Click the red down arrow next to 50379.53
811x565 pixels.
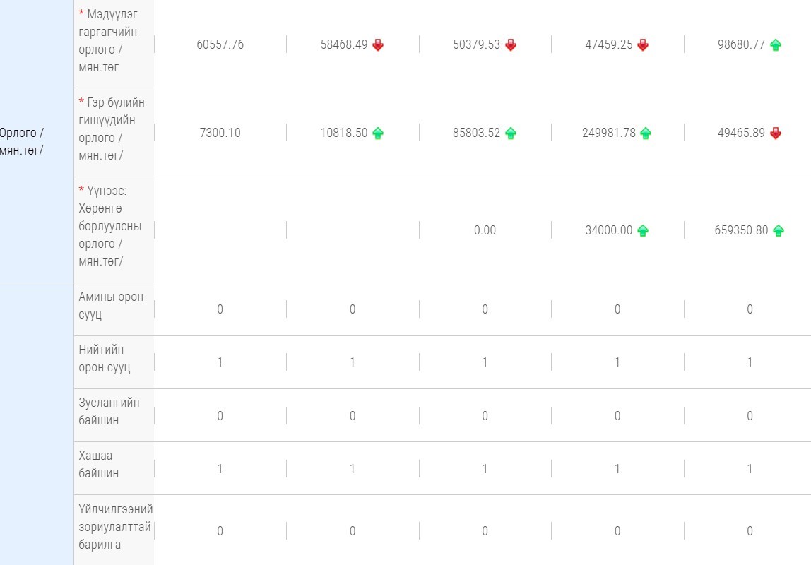point(511,45)
